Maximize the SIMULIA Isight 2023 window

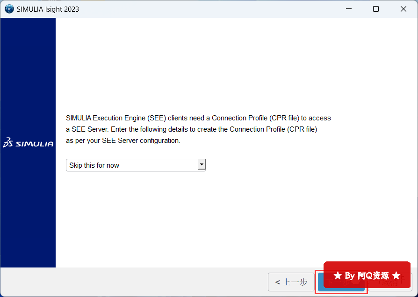point(376,9)
